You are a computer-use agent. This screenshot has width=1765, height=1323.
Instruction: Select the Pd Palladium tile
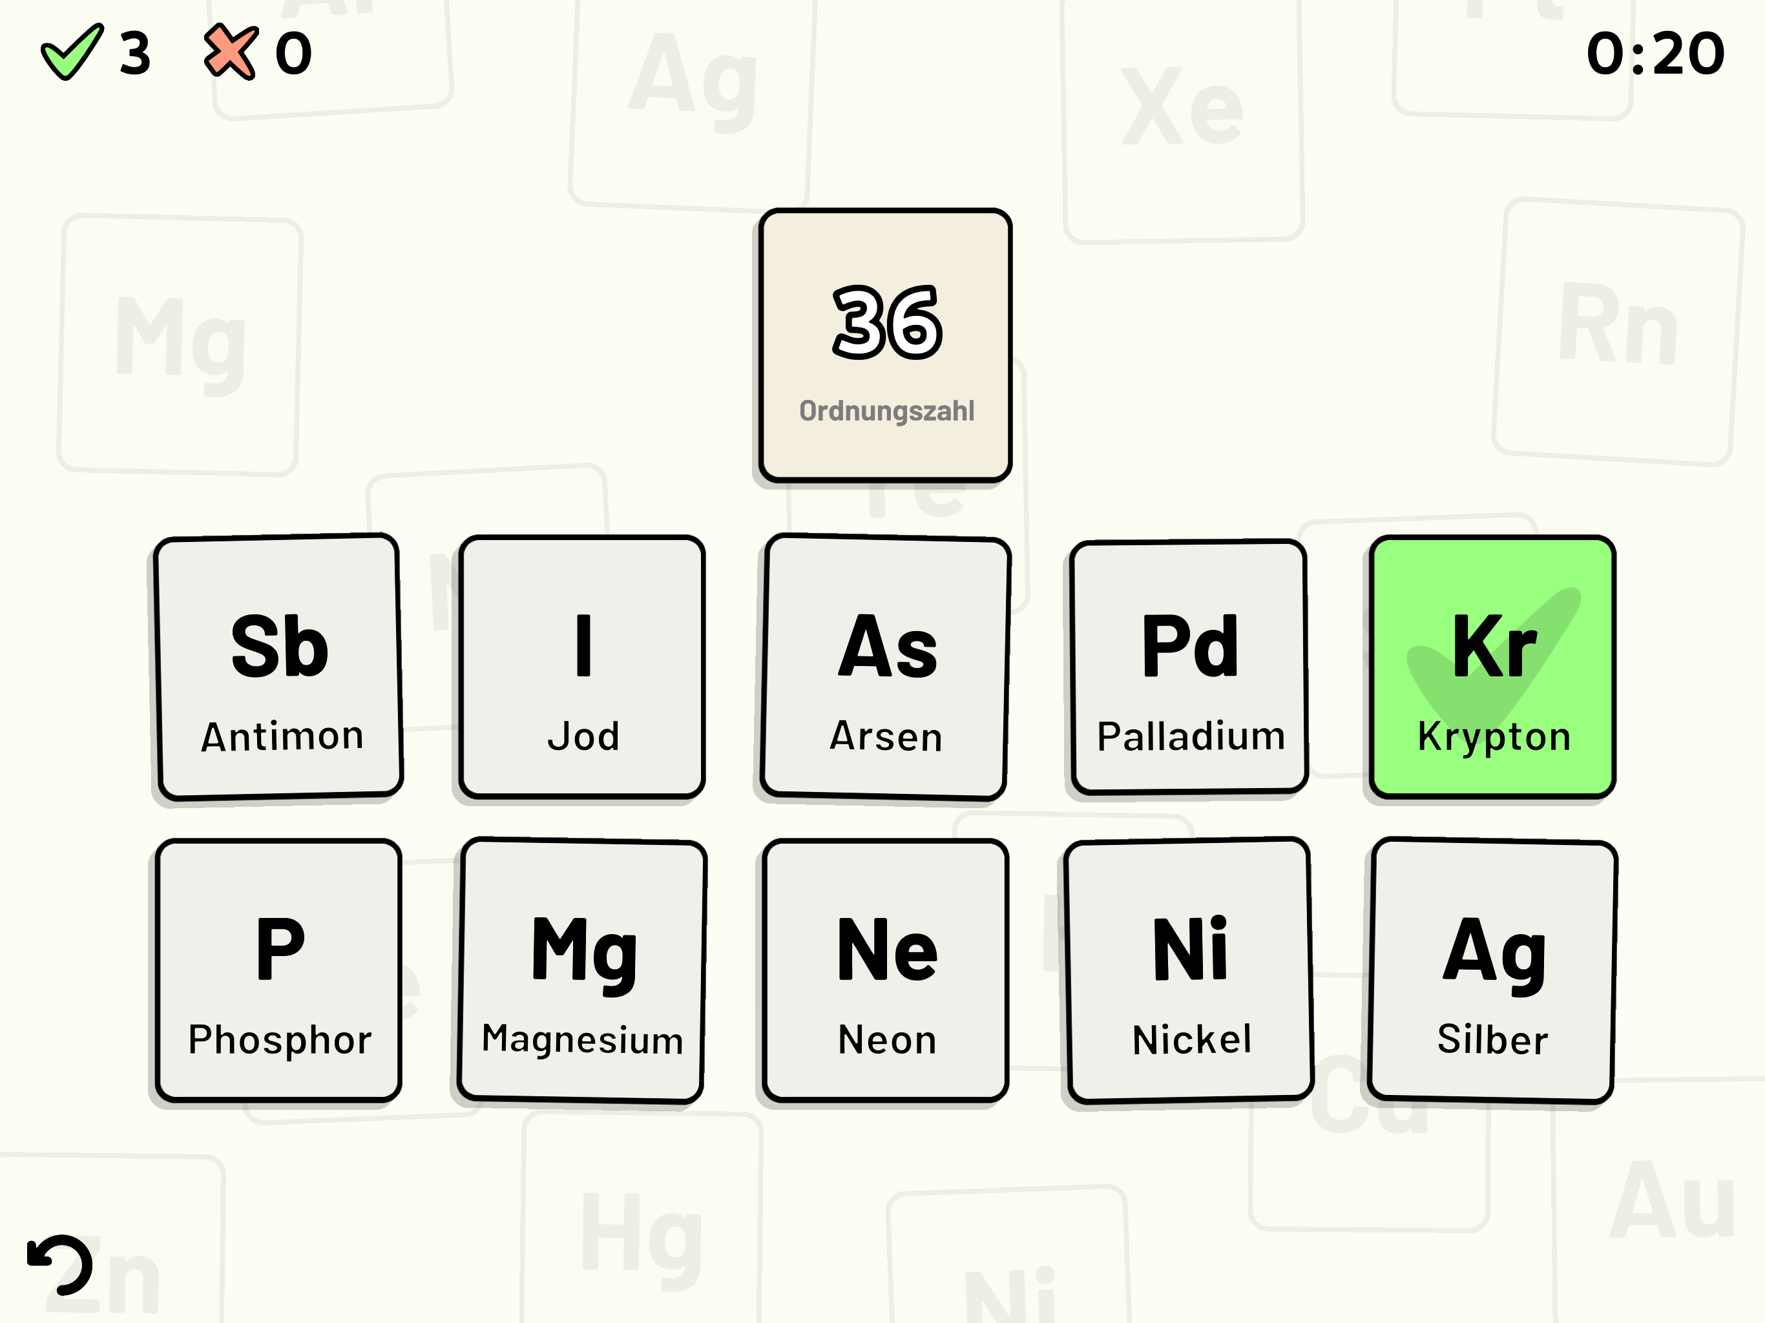coord(1190,666)
